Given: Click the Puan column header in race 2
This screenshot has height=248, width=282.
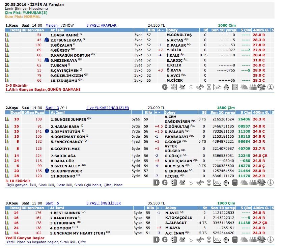Looking at the screenshot, I should (x=39, y=112).
